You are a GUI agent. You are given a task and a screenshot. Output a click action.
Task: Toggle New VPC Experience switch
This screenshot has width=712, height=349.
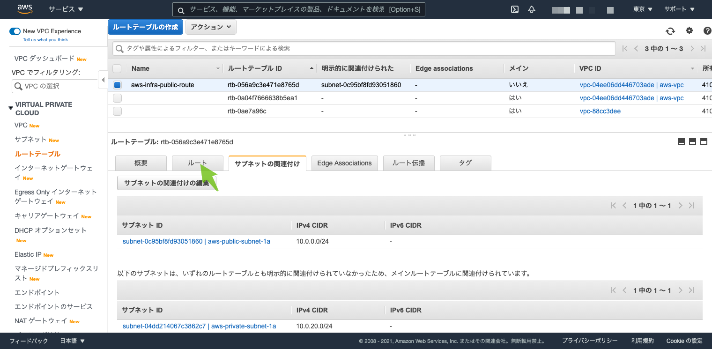[x=15, y=31]
